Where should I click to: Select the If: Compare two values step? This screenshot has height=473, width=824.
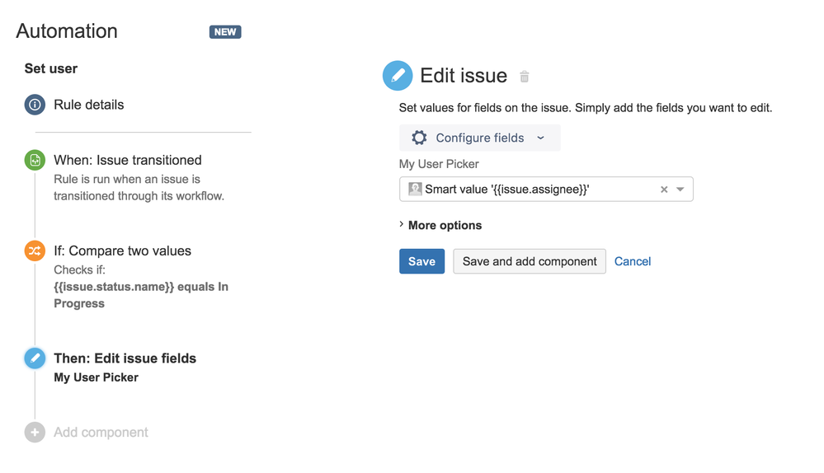pyautogui.click(x=122, y=251)
